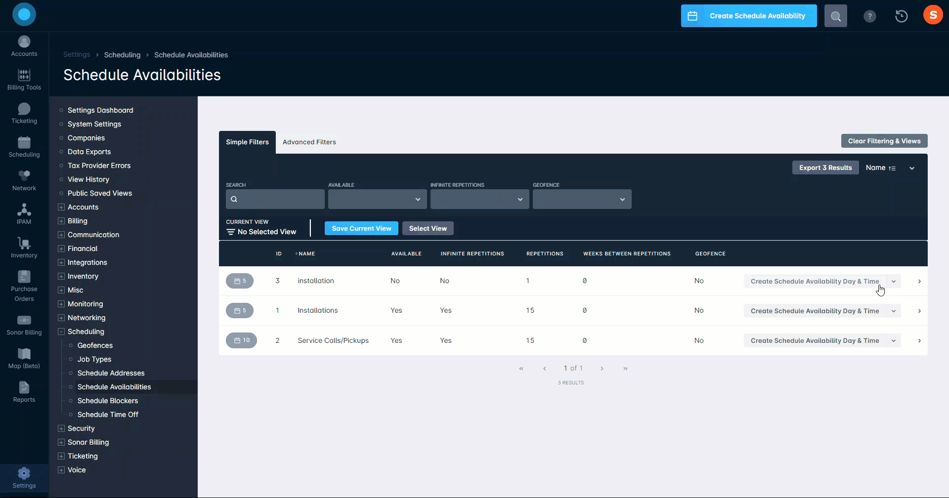Open the Inventory sidebar icon
Image resolution: width=949 pixels, height=498 pixels.
point(24,248)
